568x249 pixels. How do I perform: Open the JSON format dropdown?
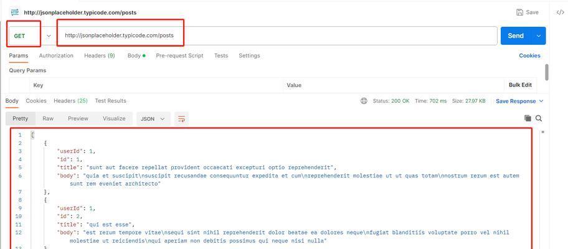click(153, 119)
